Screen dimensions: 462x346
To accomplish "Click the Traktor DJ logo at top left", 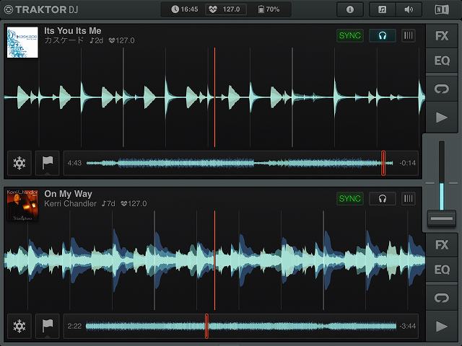I will pyautogui.click(x=41, y=9).
